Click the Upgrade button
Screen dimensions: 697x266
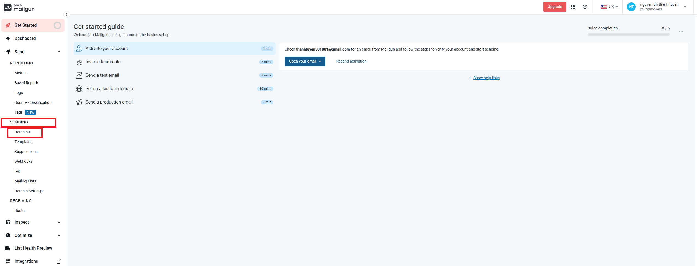[x=555, y=7]
